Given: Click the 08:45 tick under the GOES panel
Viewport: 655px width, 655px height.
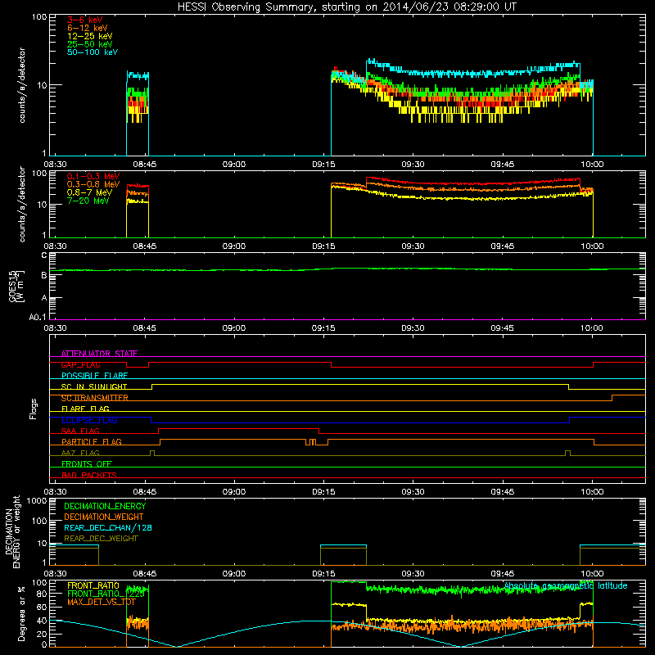Looking at the screenshot, I should click(x=145, y=328).
